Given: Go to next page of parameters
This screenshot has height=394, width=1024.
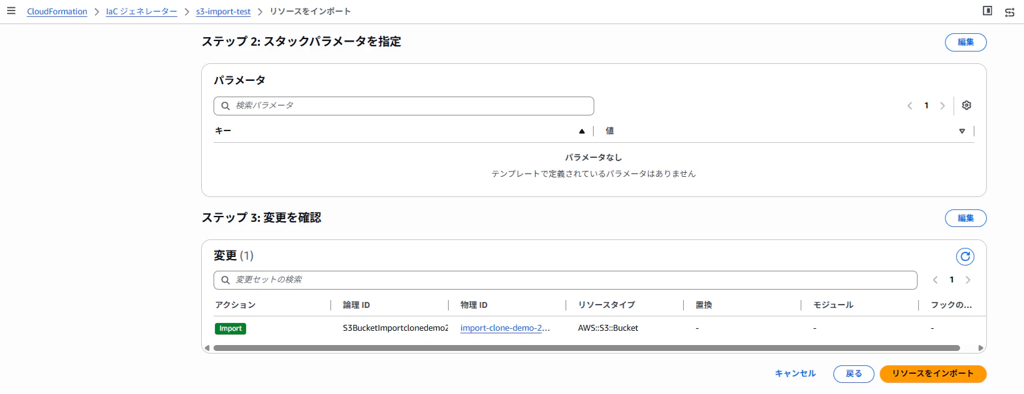Looking at the screenshot, I should pos(942,106).
